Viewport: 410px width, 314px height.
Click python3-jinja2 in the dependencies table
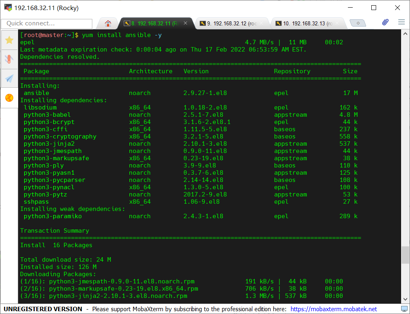(49, 144)
